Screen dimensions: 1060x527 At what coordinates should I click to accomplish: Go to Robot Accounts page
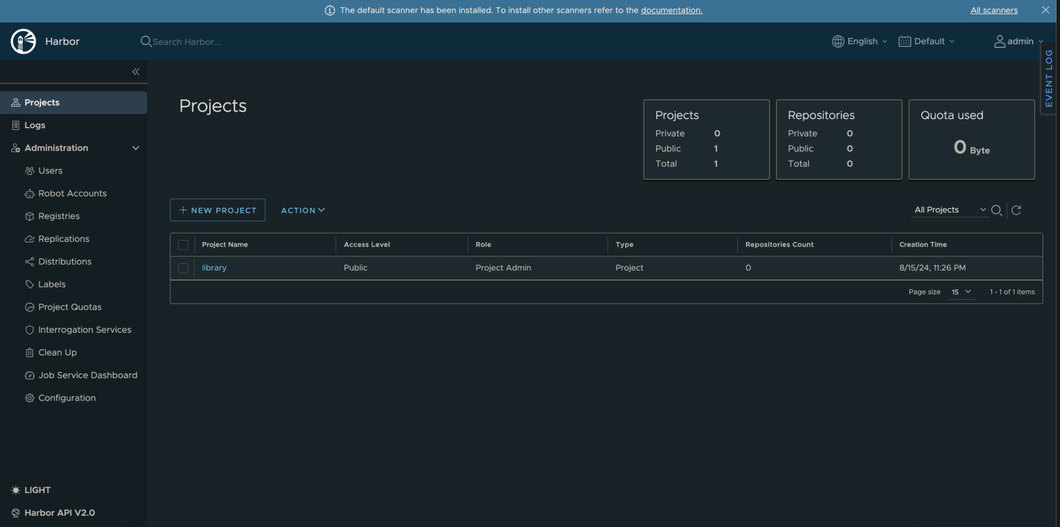point(72,194)
